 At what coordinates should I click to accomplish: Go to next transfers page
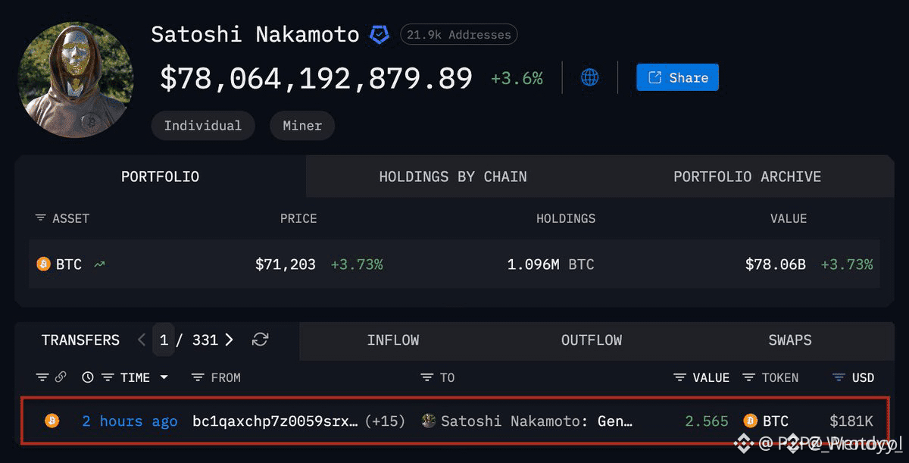[x=230, y=339]
